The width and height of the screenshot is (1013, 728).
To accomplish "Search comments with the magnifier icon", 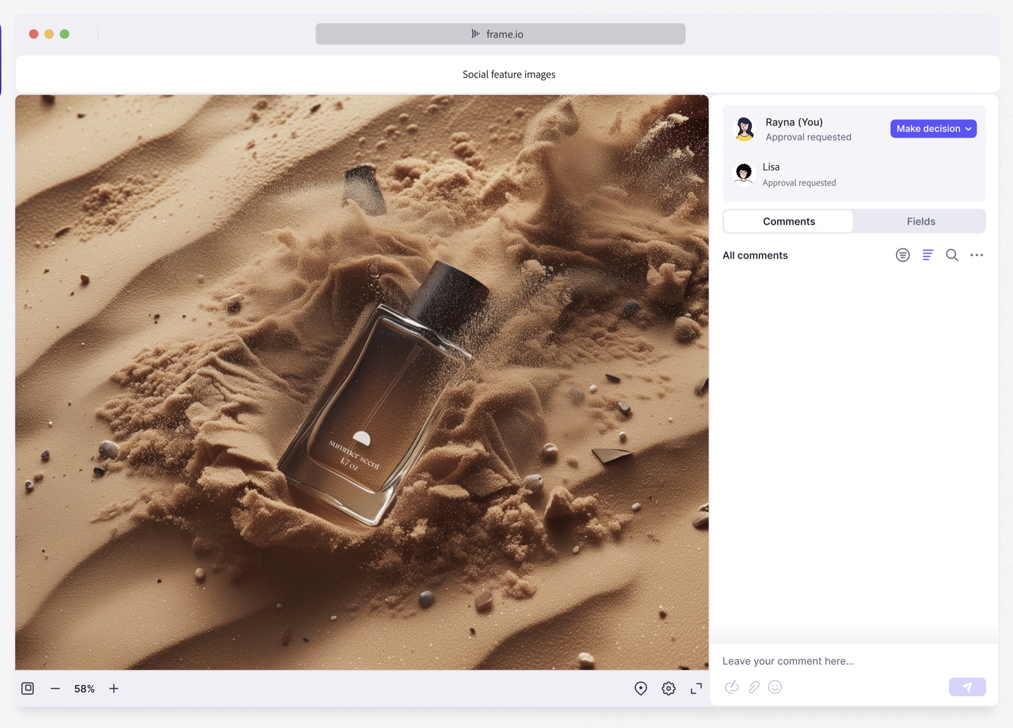I will tap(952, 255).
